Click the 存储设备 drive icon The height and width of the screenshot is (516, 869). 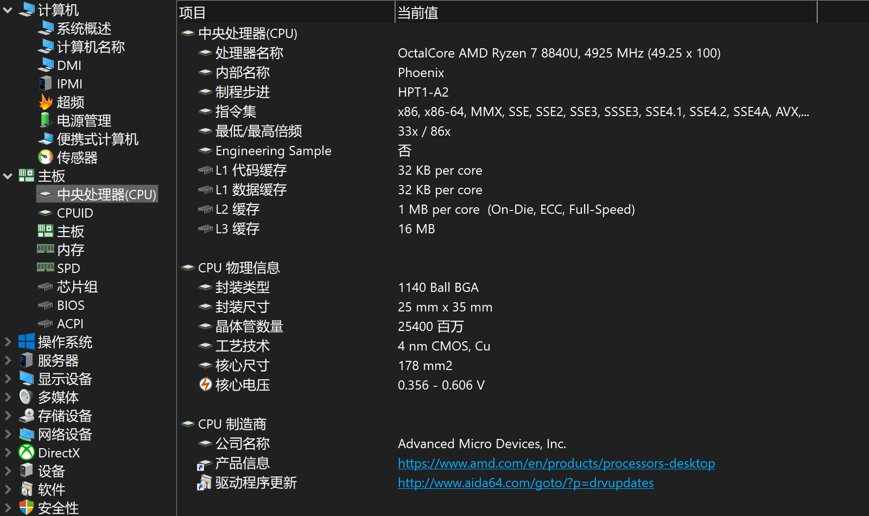(27, 416)
